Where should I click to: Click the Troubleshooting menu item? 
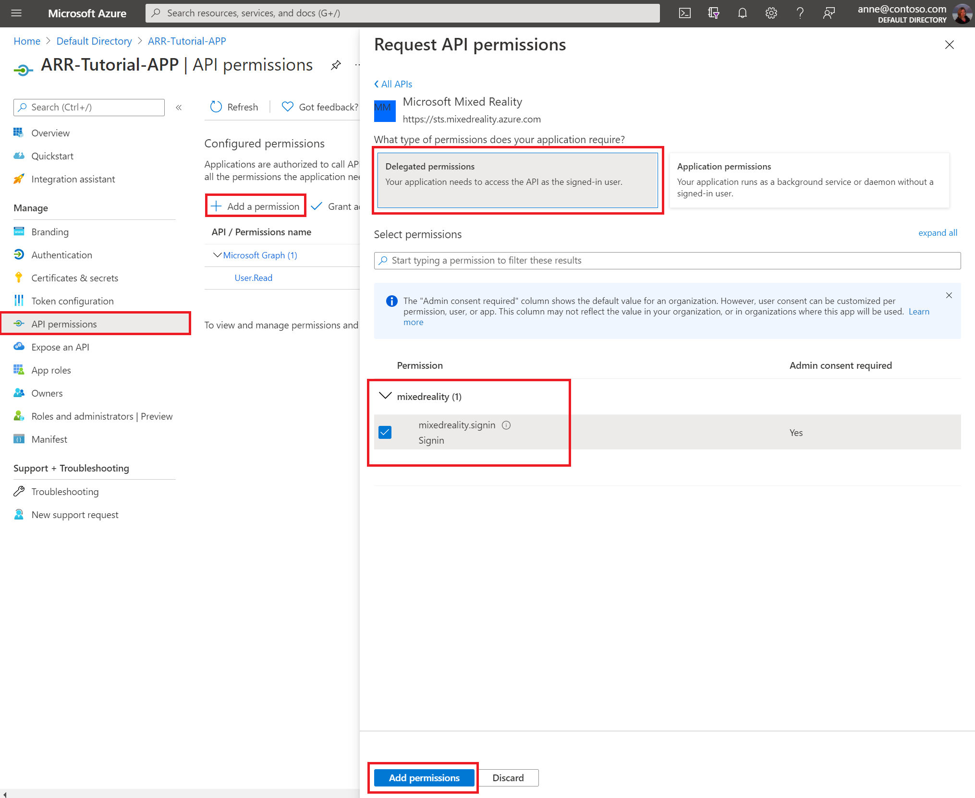tap(65, 491)
